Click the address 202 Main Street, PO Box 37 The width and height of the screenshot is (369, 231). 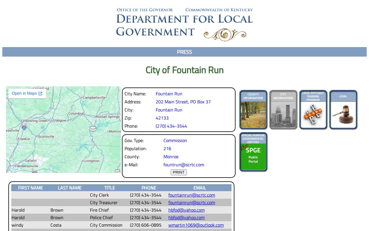(x=183, y=102)
